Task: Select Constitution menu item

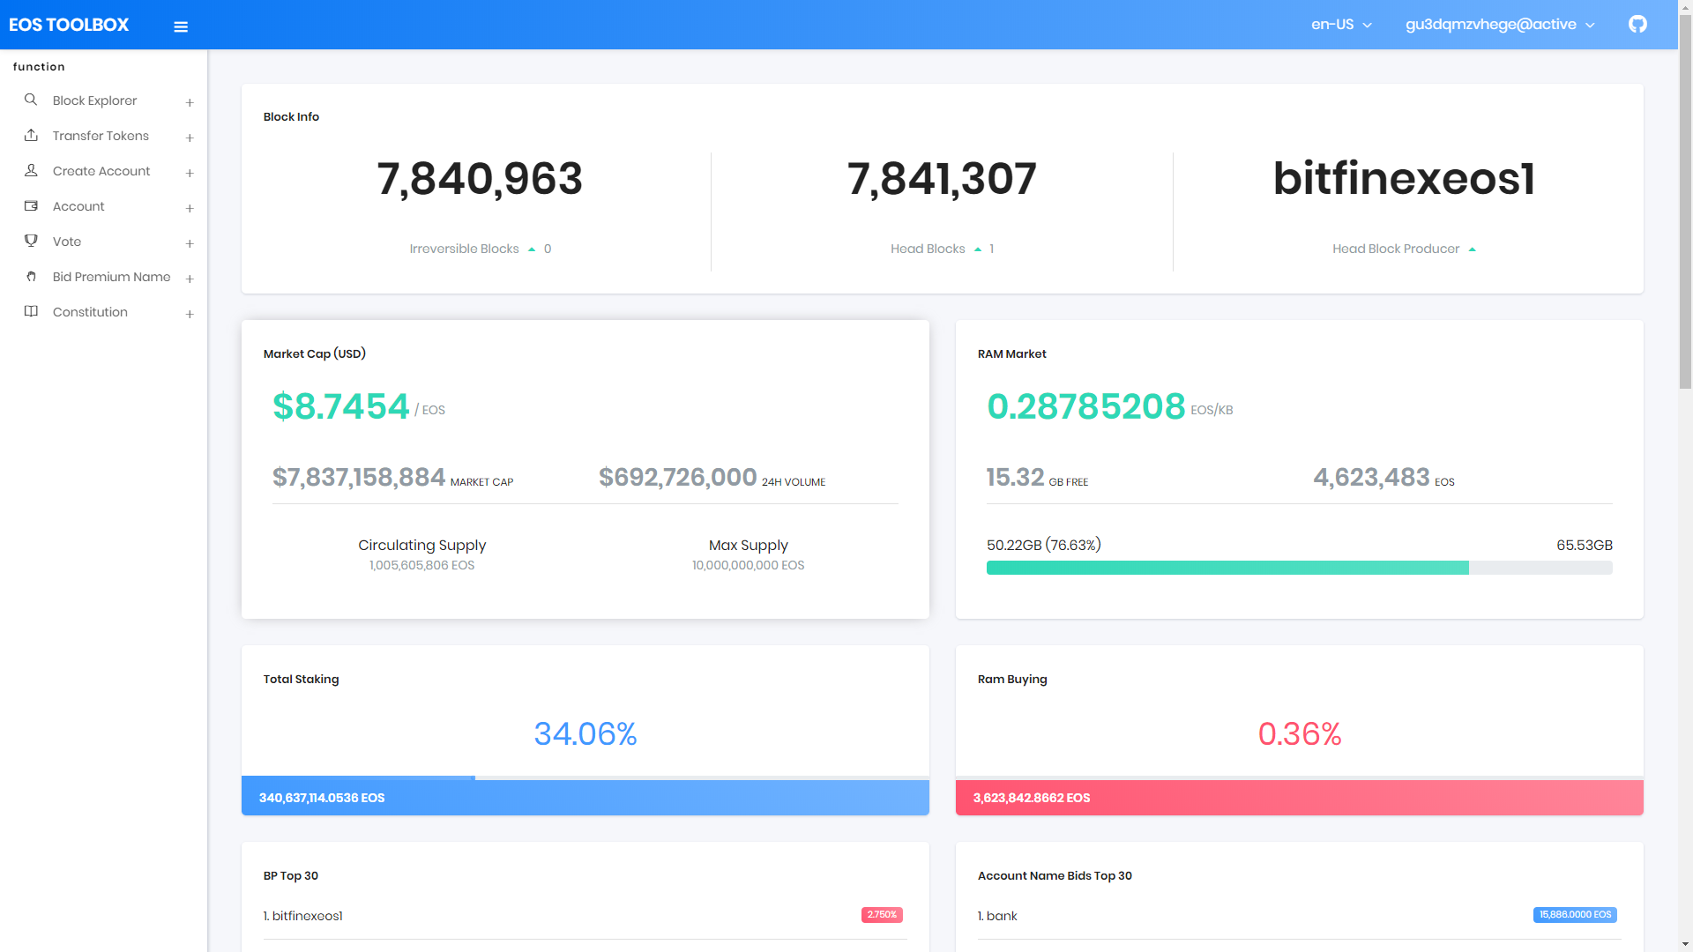Action: tap(90, 312)
